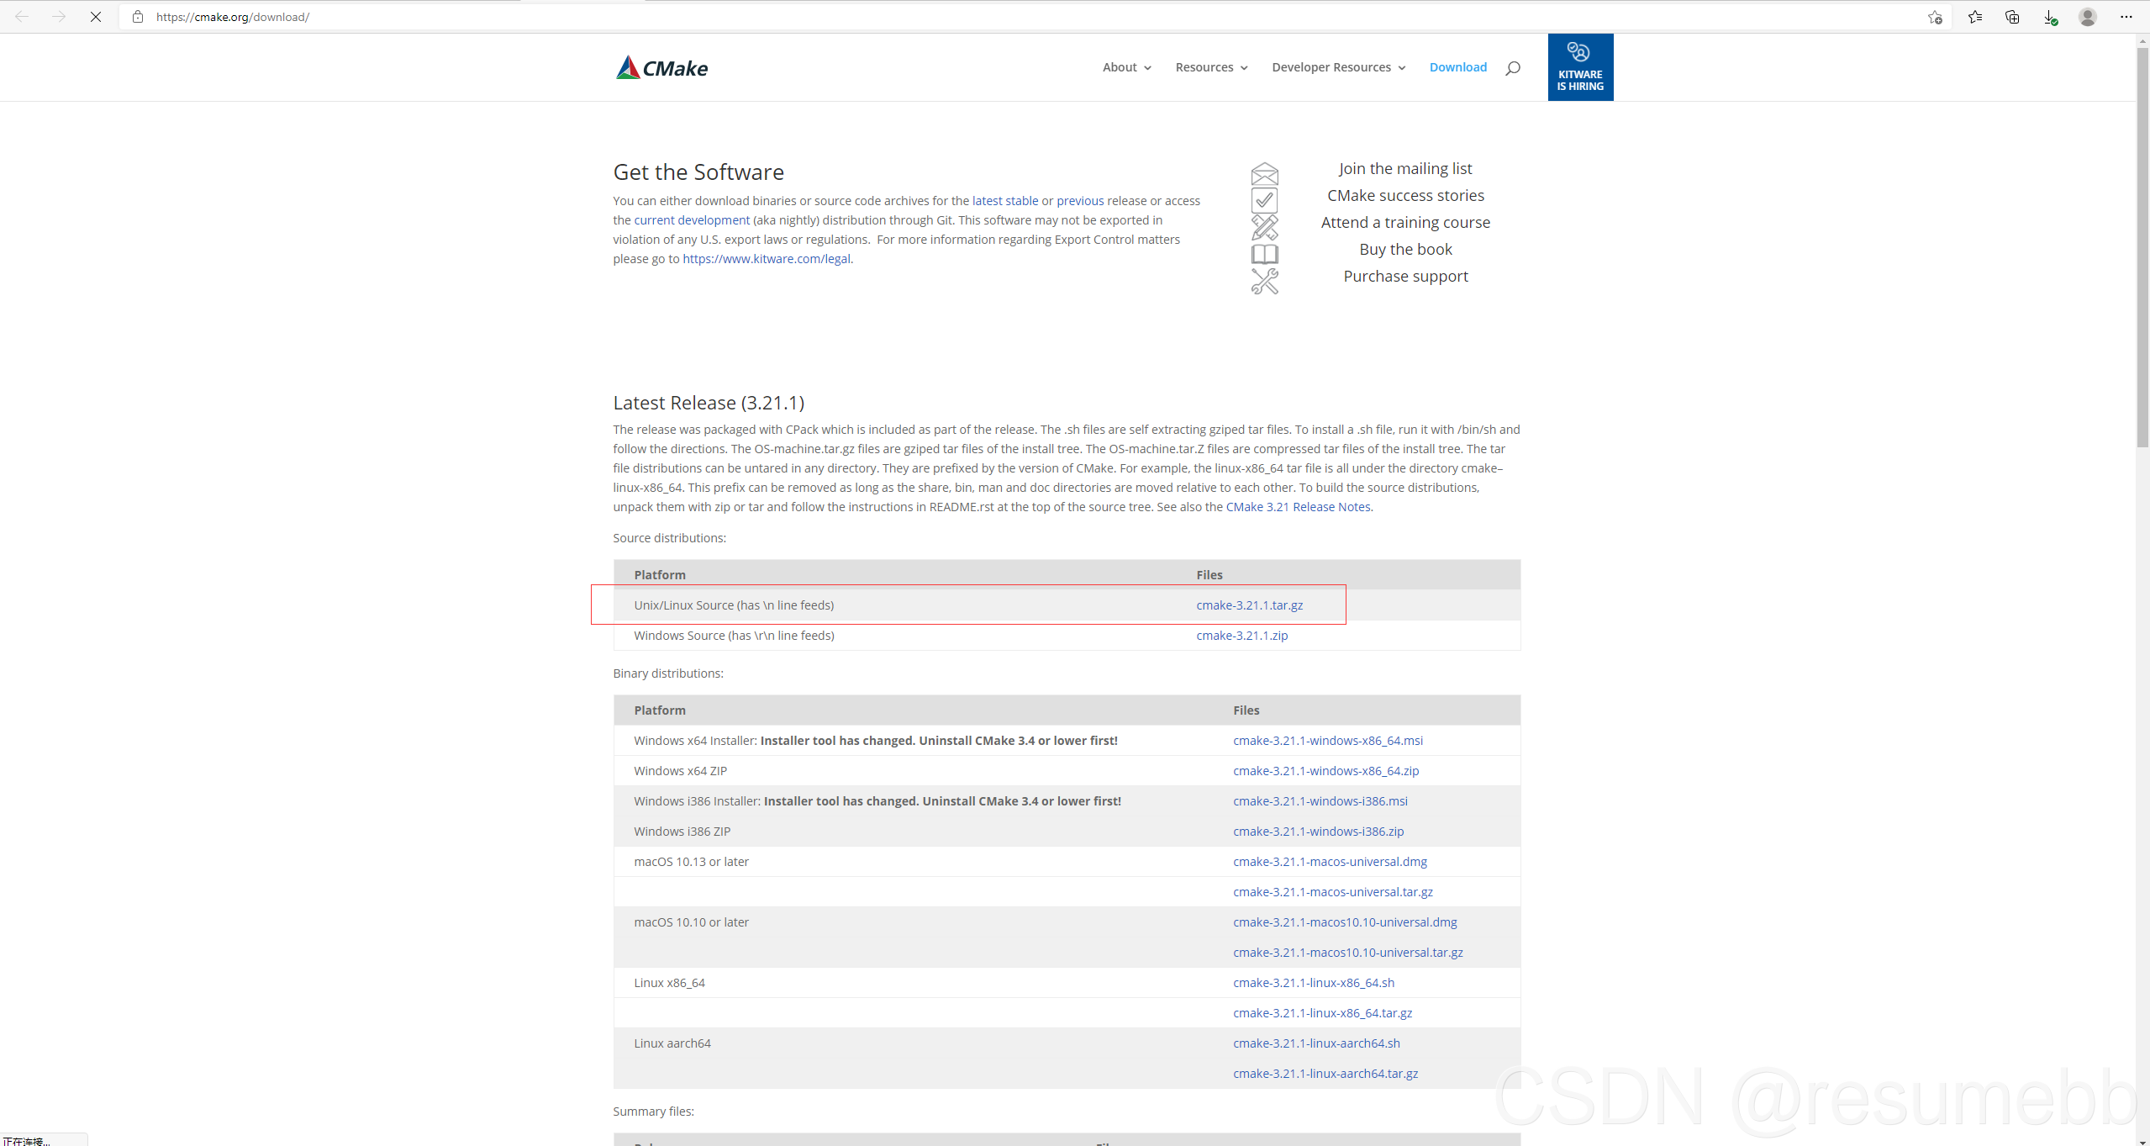The height and width of the screenshot is (1146, 2150).
Task: Open the browser Downloads icon
Action: pyautogui.click(x=2050, y=17)
